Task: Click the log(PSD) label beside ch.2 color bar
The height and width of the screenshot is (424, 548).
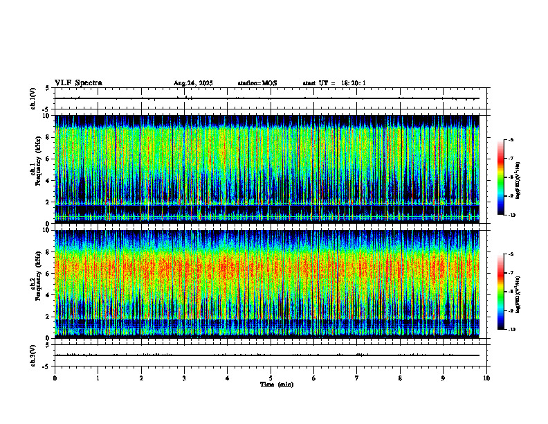Action: tap(518, 294)
